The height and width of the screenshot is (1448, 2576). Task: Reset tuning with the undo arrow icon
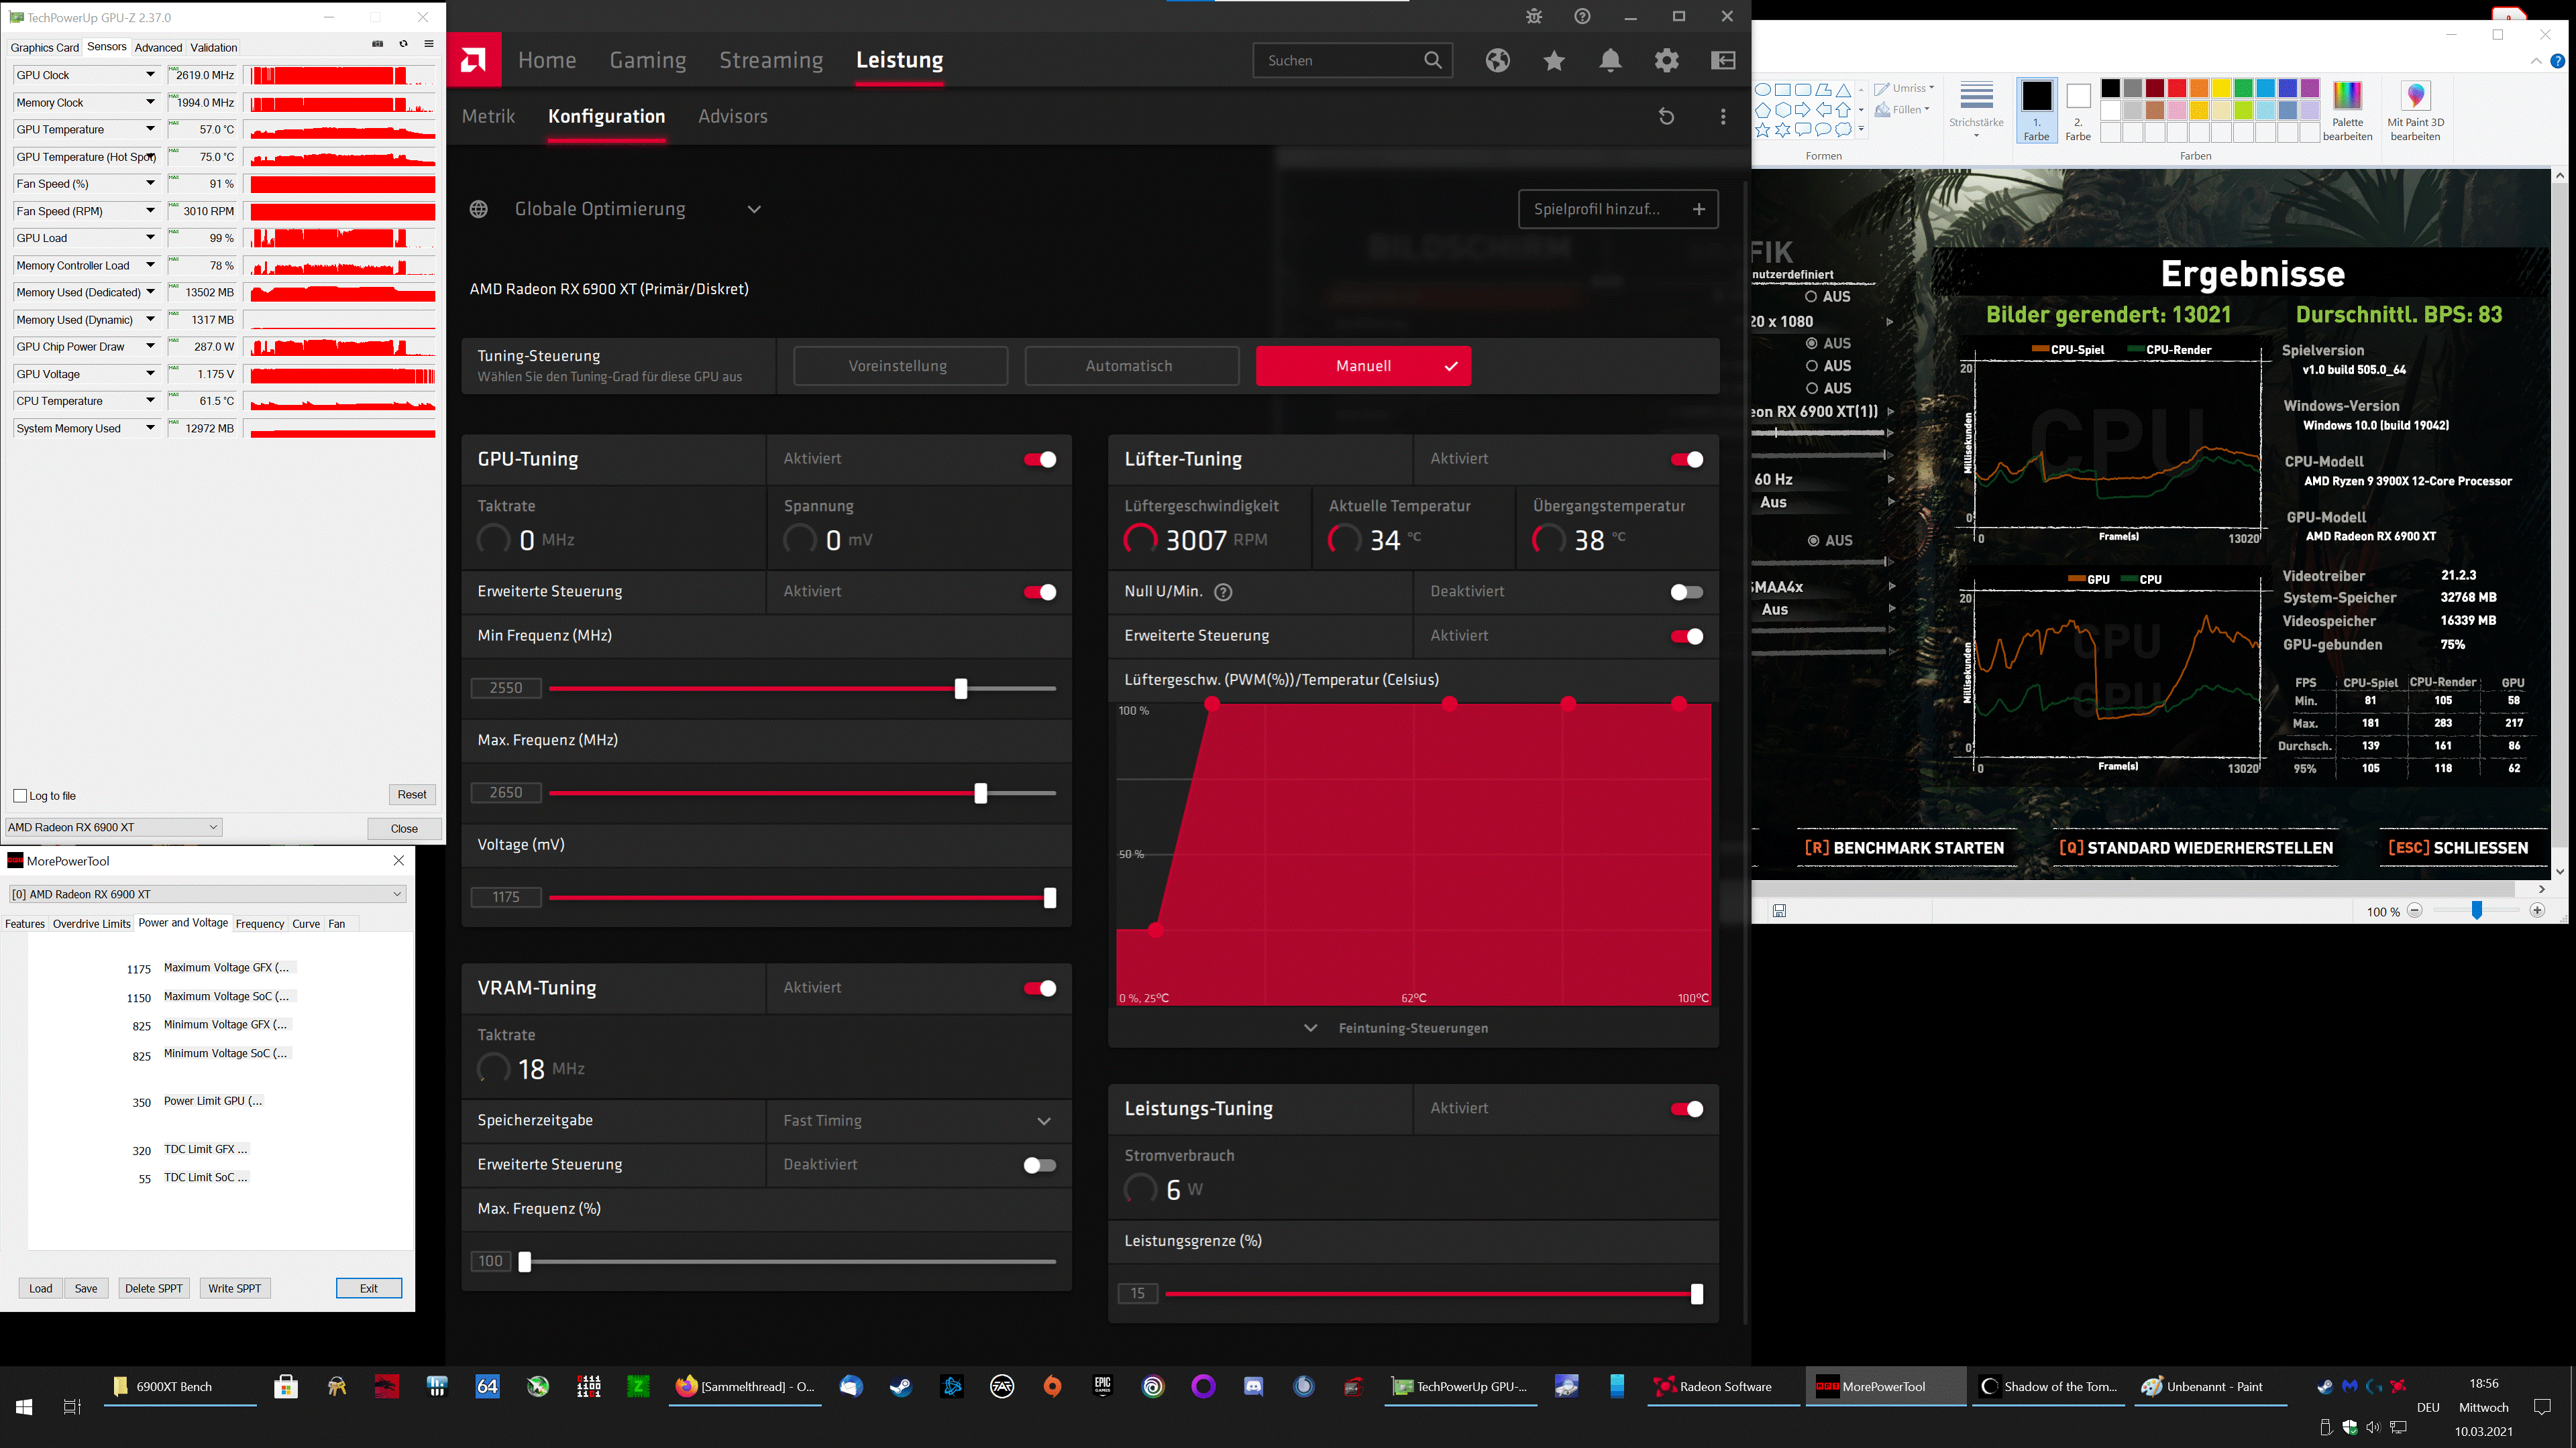[1666, 117]
